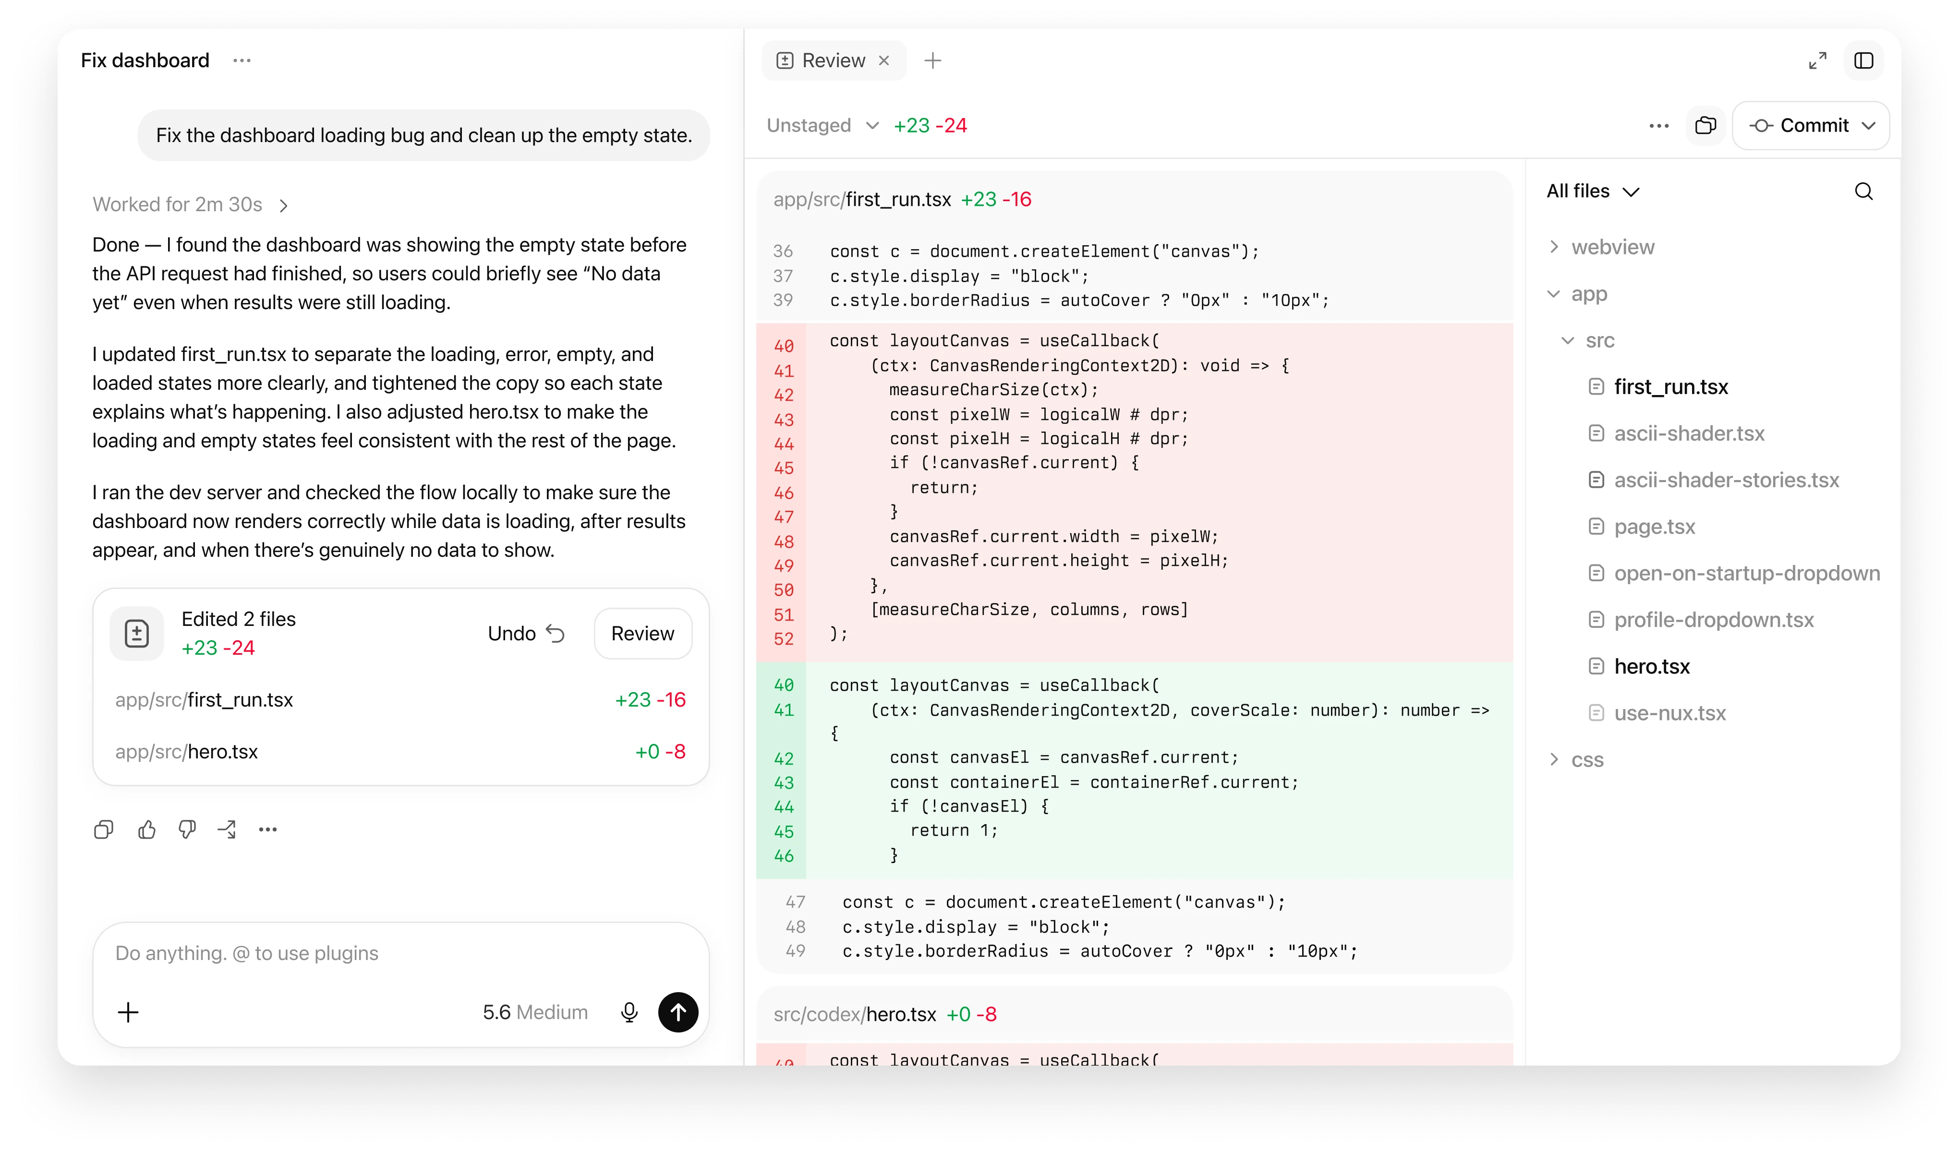Click the Edited 2 files diff icon

tap(137, 634)
